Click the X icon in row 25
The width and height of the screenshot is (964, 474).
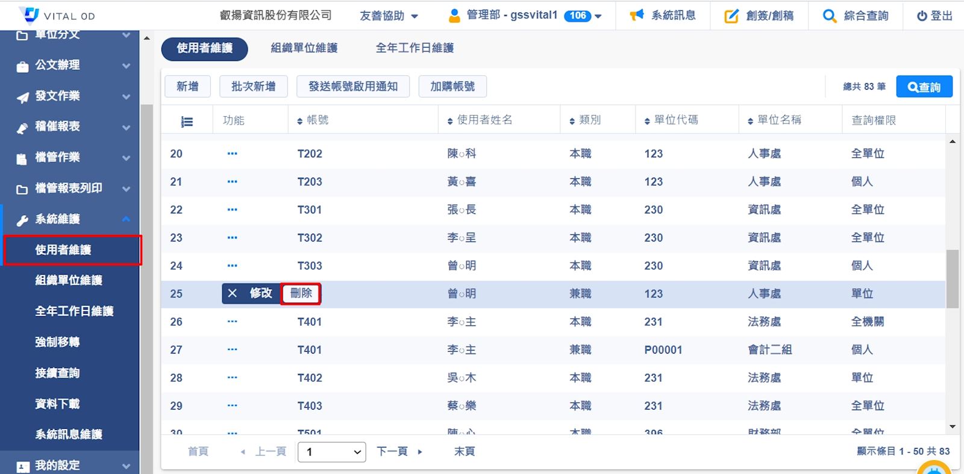(233, 293)
